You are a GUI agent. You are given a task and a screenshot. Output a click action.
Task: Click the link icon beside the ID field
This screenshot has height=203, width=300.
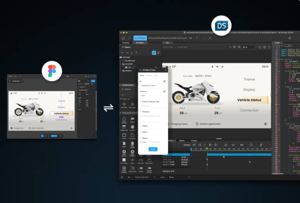pyautogui.click(x=164, y=82)
